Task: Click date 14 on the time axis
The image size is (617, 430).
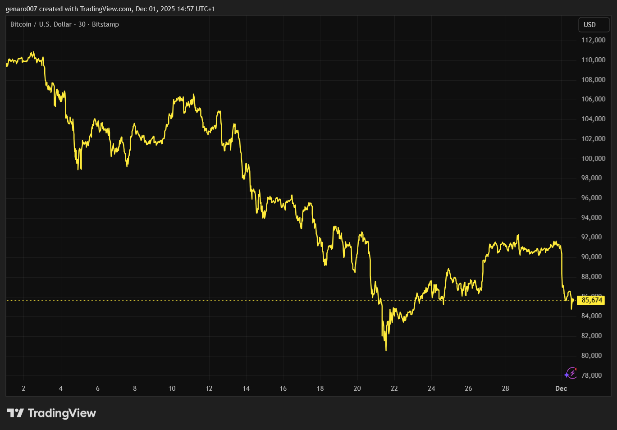Action: tap(246, 389)
